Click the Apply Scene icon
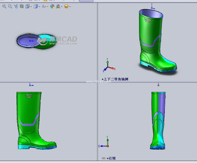197x163 pixels. (58, 6)
